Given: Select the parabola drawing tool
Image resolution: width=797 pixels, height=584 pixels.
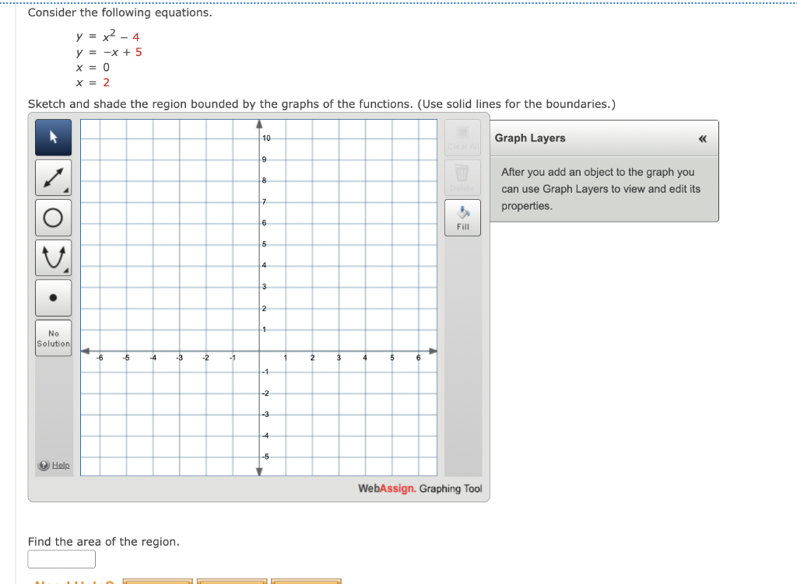Looking at the screenshot, I should tap(53, 257).
